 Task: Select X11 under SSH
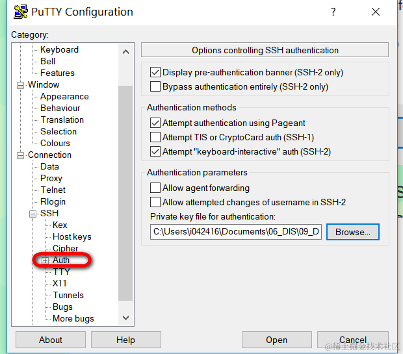click(x=60, y=284)
